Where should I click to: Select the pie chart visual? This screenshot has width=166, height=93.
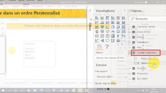coord(113,27)
